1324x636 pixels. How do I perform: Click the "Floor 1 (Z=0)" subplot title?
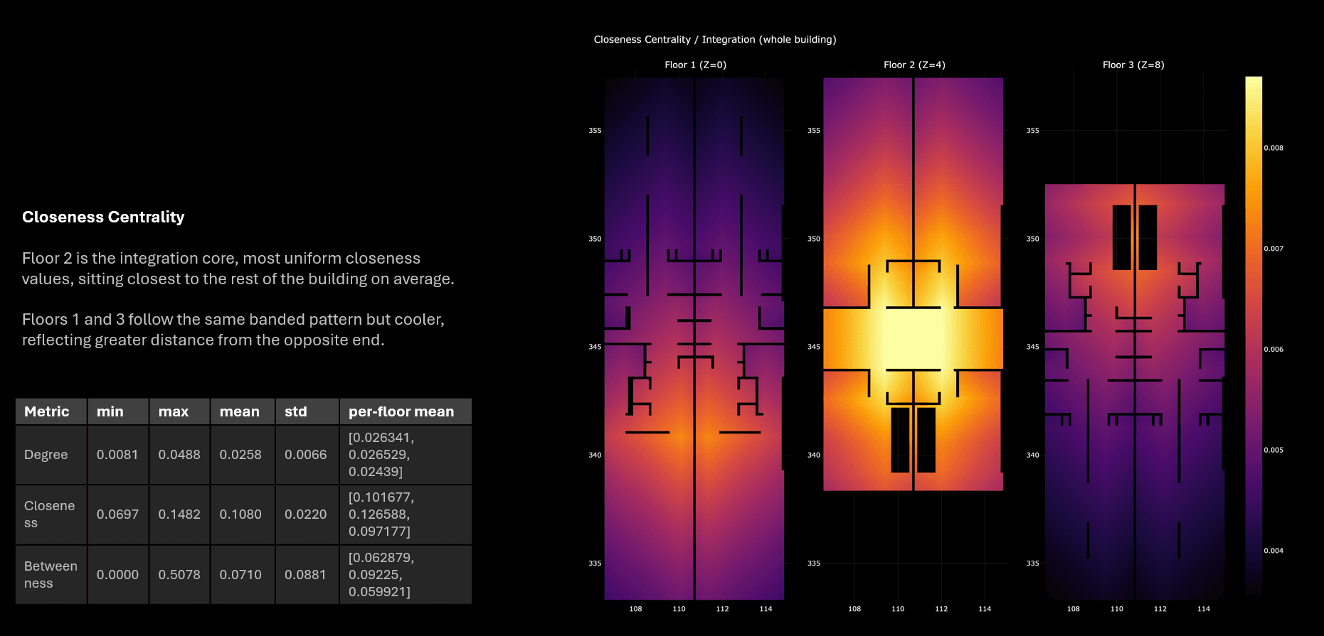tap(695, 65)
